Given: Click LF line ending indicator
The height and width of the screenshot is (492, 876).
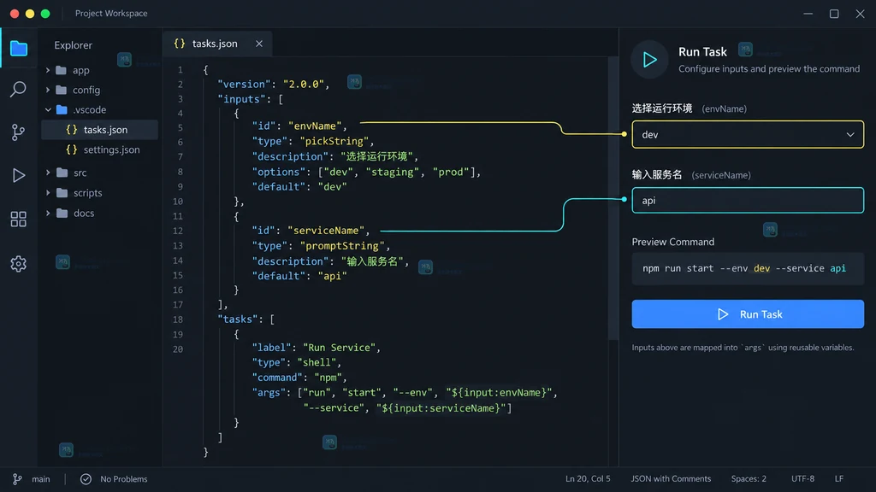Looking at the screenshot, I should point(839,478).
